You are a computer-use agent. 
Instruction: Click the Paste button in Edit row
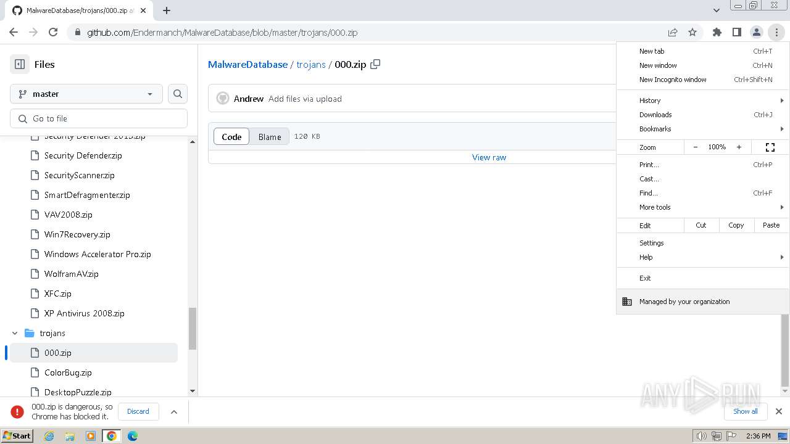771,225
